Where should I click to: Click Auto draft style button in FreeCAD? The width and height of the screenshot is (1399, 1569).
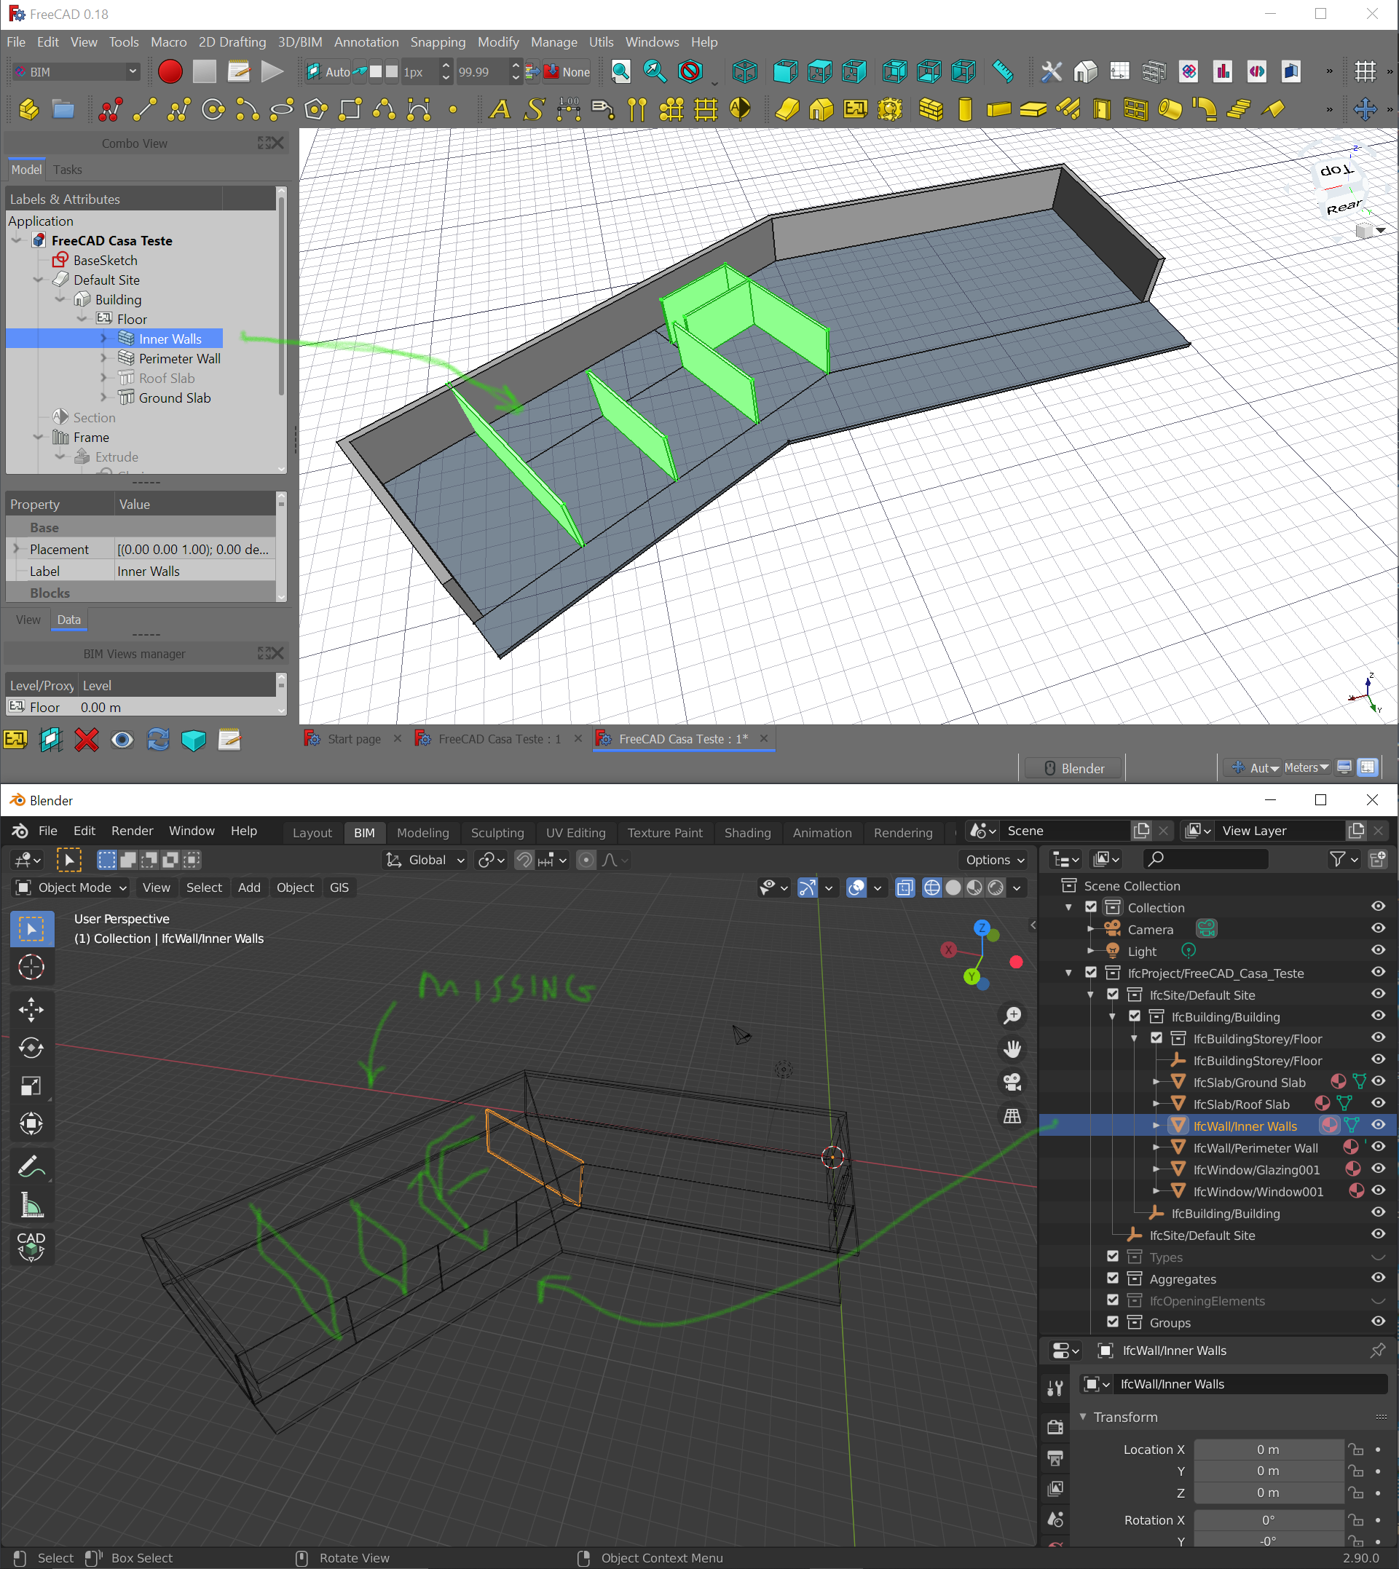click(x=328, y=71)
